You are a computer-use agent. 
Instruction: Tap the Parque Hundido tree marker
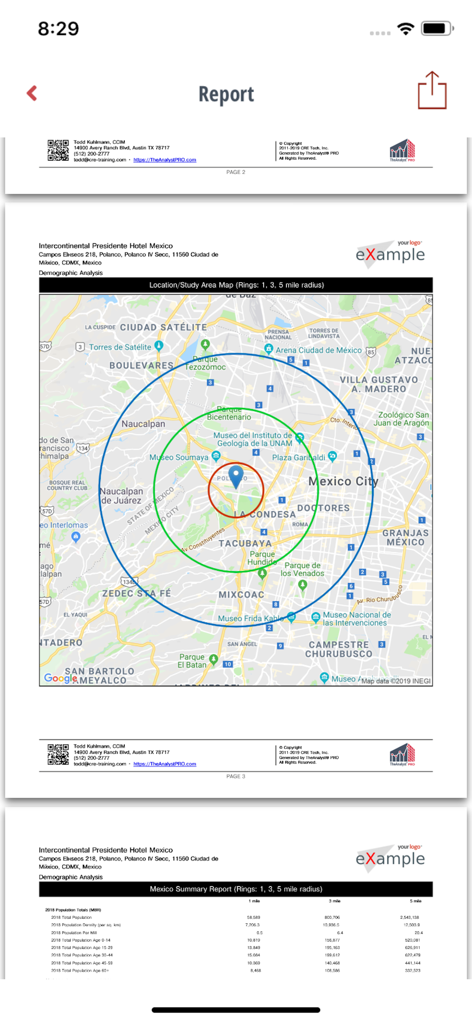tap(262, 574)
